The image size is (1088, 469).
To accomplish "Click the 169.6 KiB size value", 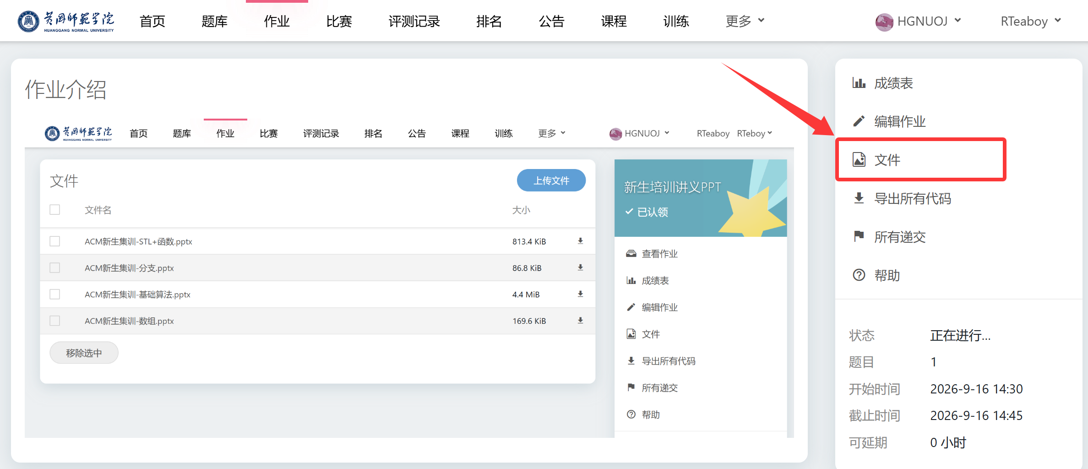I will click(529, 321).
